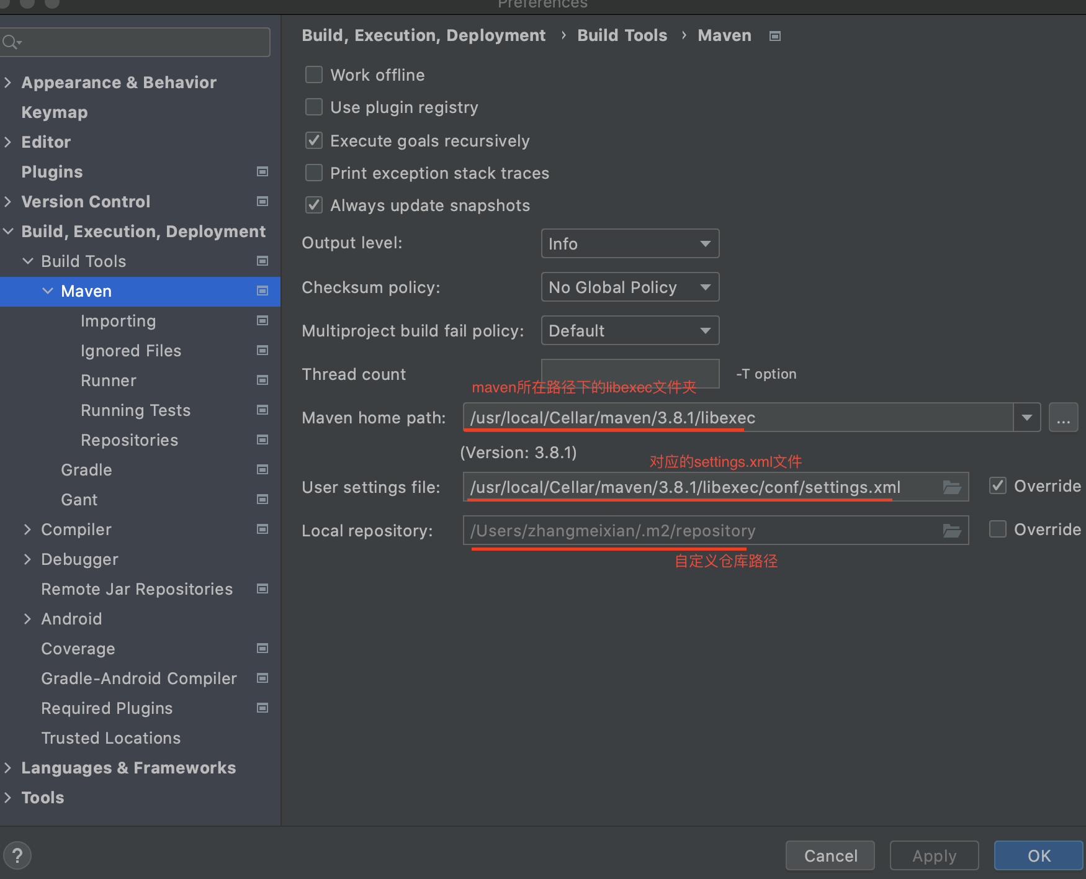The height and width of the screenshot is (879, 1086).
Task: Select Runner under Maven
Action: pos(109,381)
